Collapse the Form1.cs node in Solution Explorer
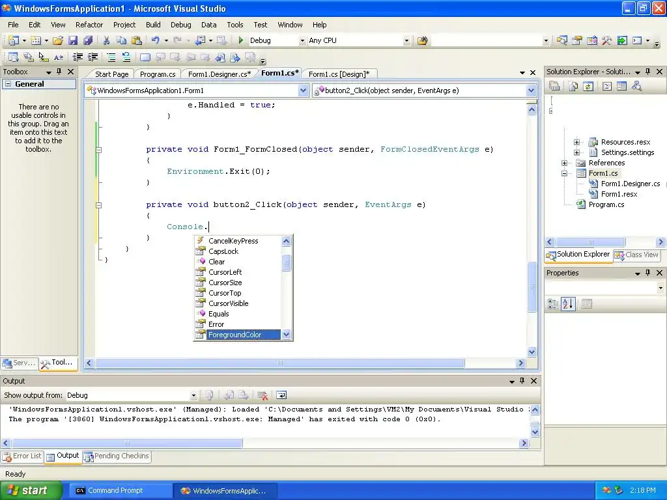667x500 pixels. coord(564,173)
